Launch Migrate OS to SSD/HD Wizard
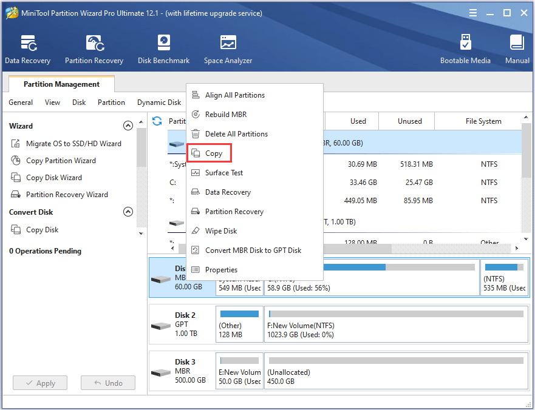This screenshot has width=535, height=410. (x=73, y=144)
